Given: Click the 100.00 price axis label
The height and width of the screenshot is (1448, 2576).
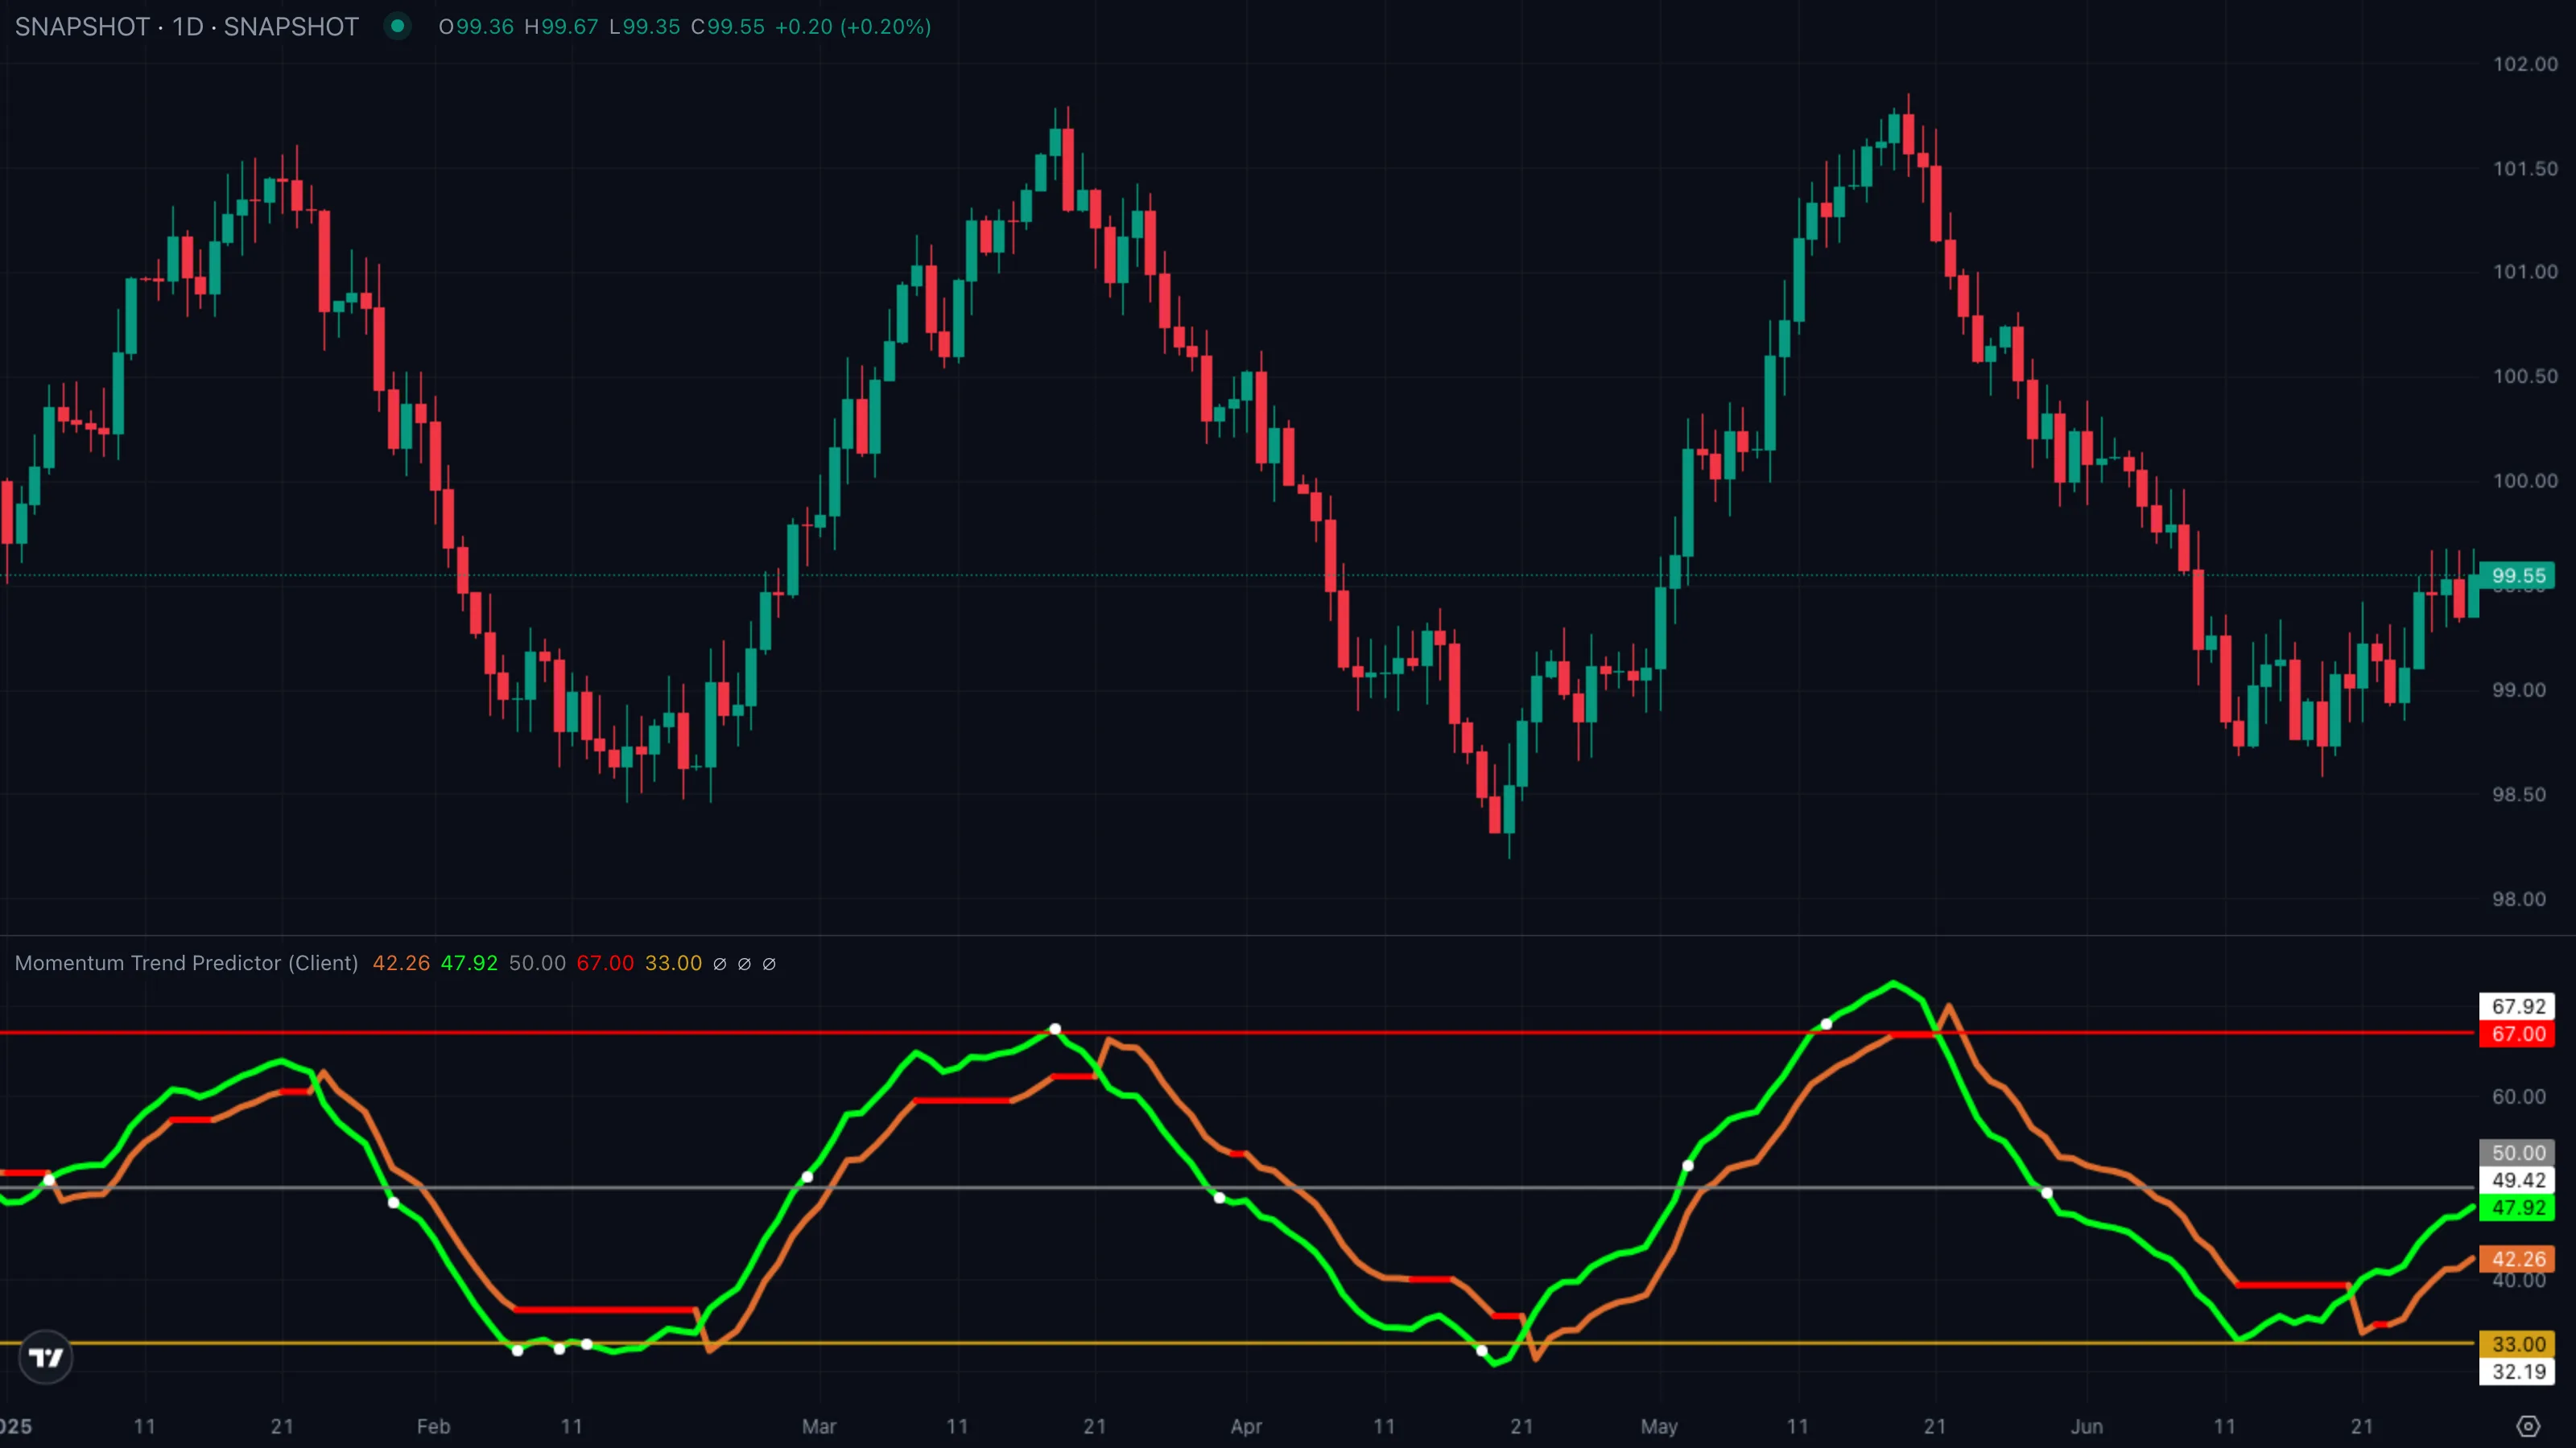Looking at the screenshot, I should 2525,481.
